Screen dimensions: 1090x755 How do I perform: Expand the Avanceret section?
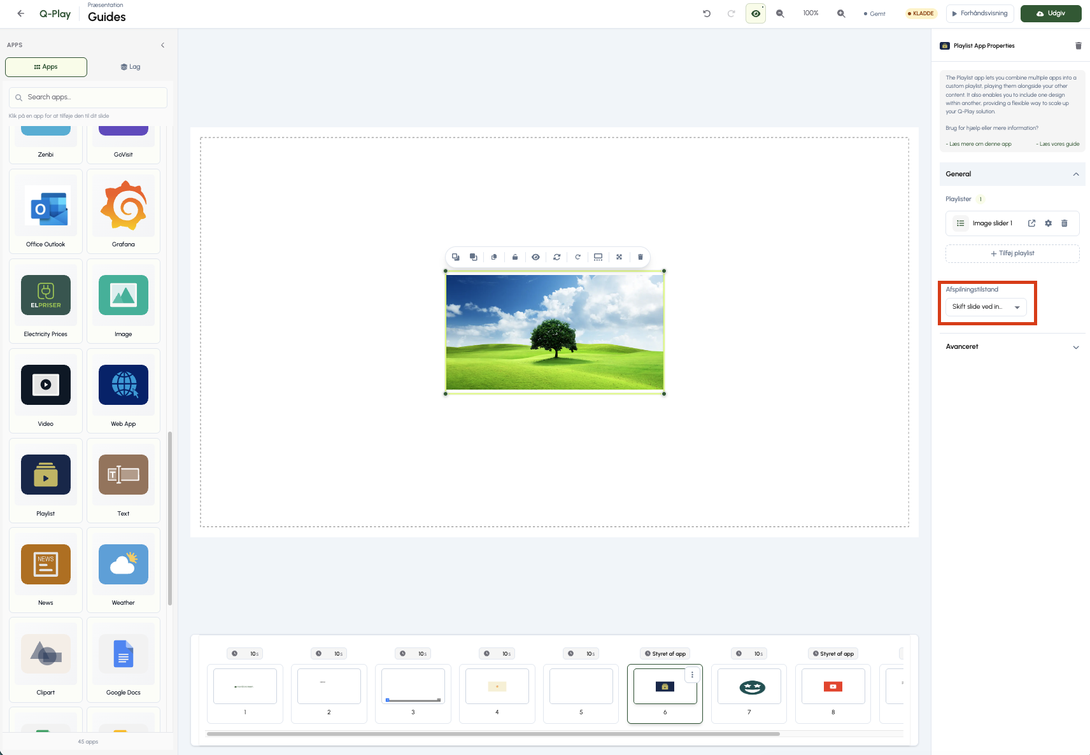click(1012, 347)
